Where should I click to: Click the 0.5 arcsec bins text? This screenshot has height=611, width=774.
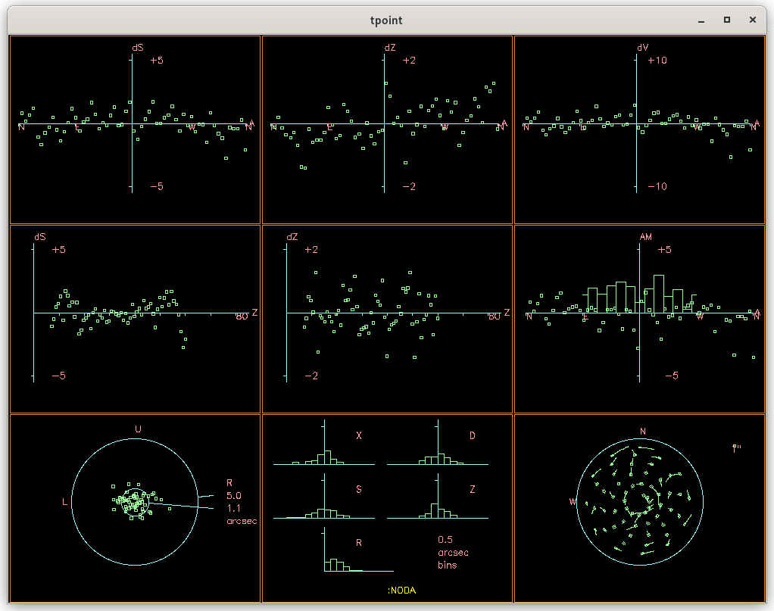pos(452,552)
